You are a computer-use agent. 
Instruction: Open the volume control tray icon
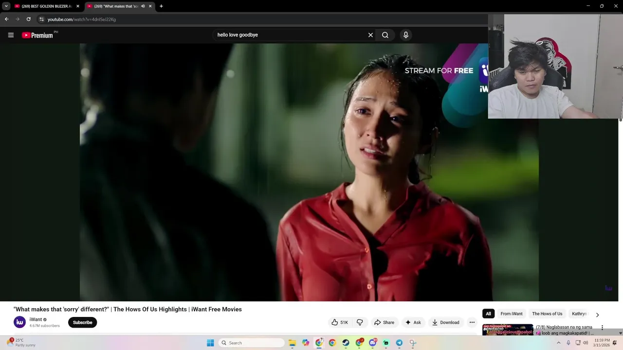(x=585, y=343)
